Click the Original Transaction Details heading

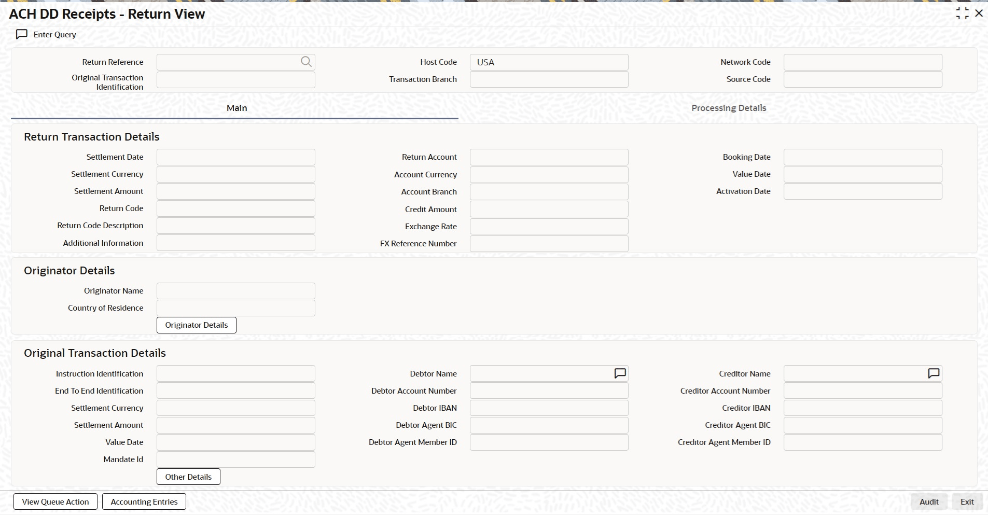pos(95,353)
